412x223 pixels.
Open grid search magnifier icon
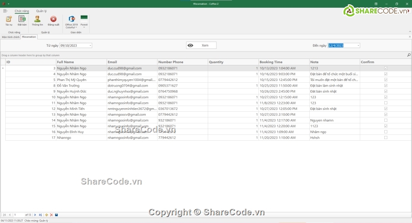409,55
